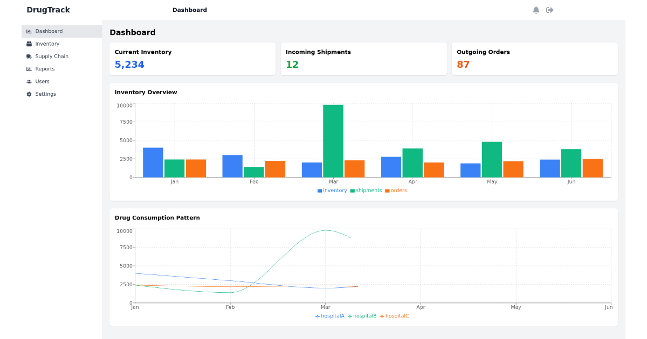The image size is (647, 339).
Task: Open Settings via the gear icon
Action: 29,94
